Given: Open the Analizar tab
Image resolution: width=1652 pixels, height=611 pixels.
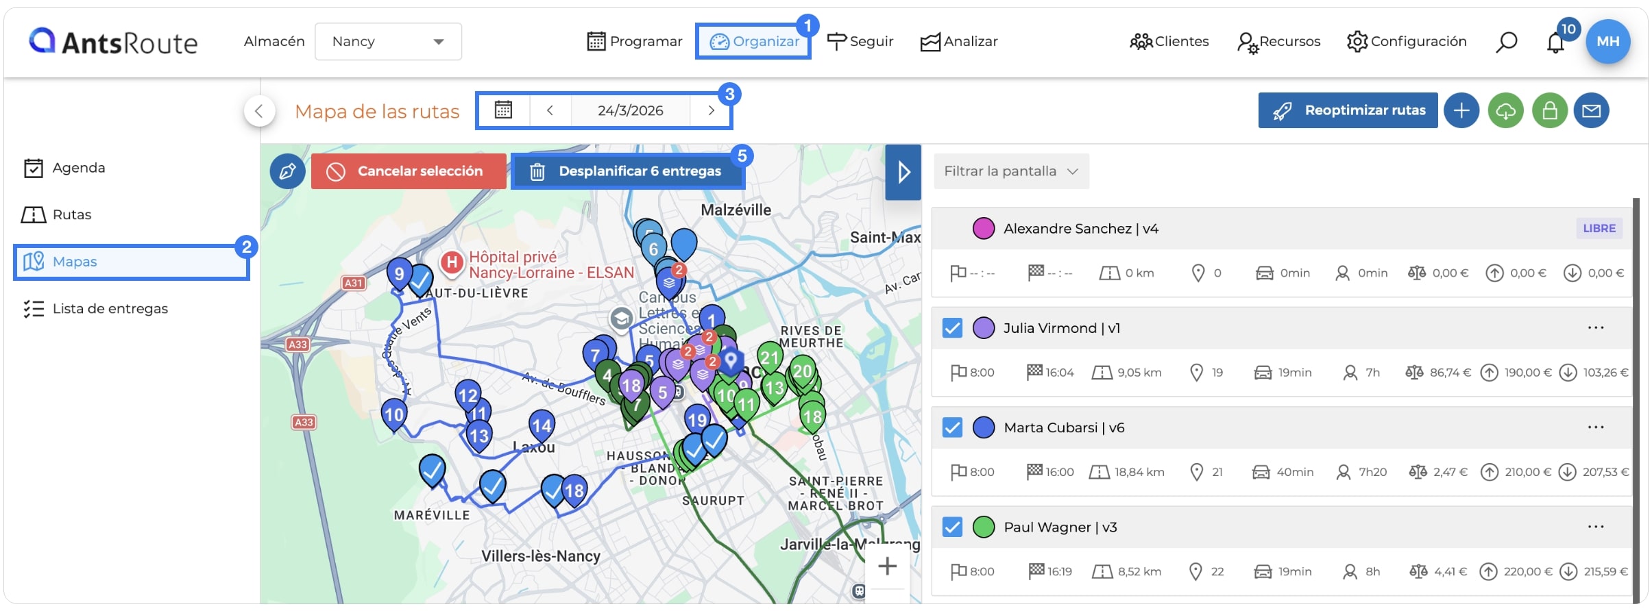Looking at the screenshot, I should 959,42.
